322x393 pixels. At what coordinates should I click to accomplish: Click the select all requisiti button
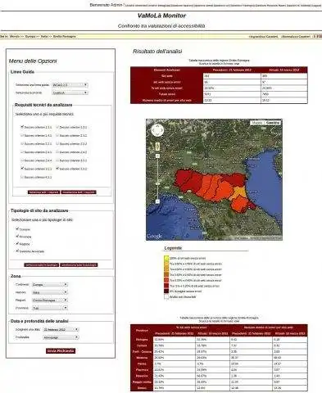pos(43,192)
